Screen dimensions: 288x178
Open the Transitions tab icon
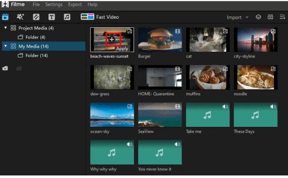36,17
